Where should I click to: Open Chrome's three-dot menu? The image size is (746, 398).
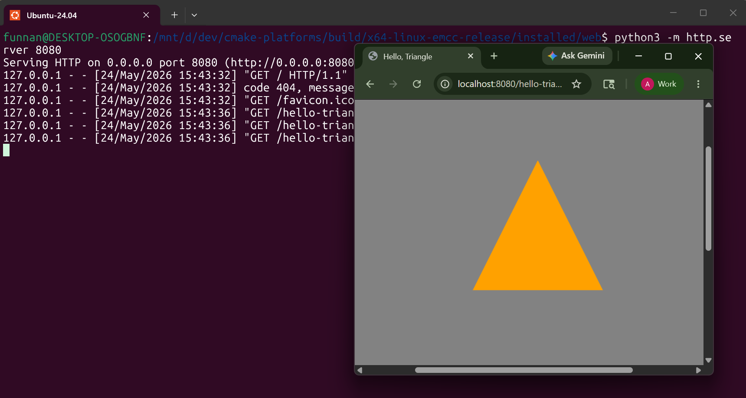(x=698, y=84)
